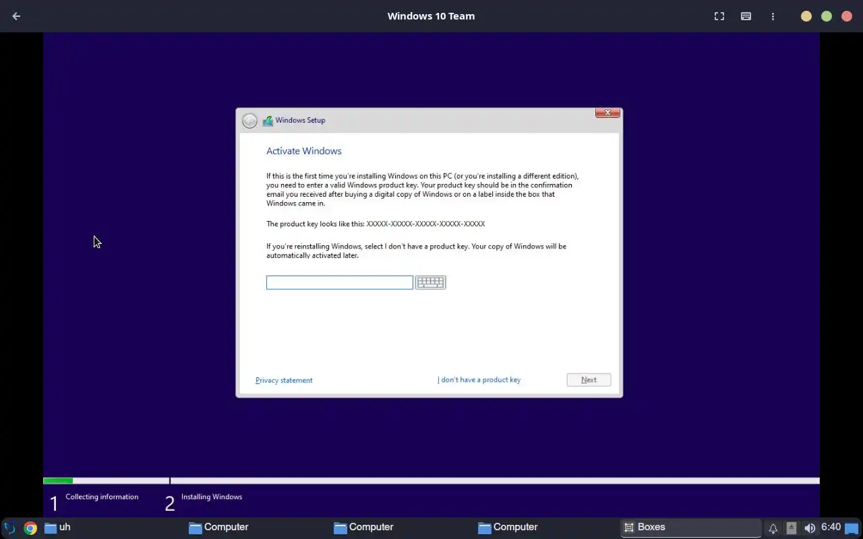Viewport: 863px width, 539px height.
Task: Launch Chrome from the taskbar
Action: 30,528
